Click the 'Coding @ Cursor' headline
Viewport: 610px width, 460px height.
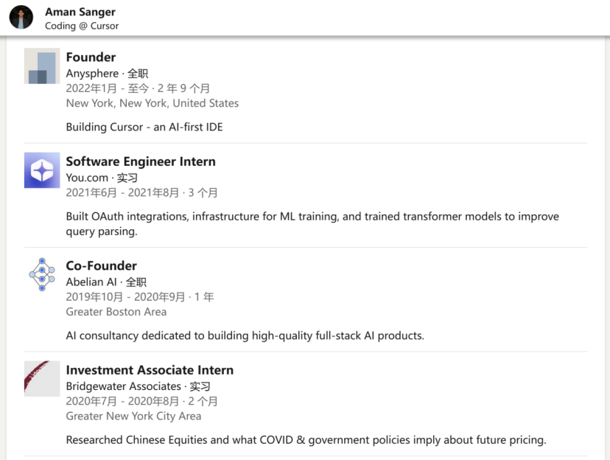(82, 26)
